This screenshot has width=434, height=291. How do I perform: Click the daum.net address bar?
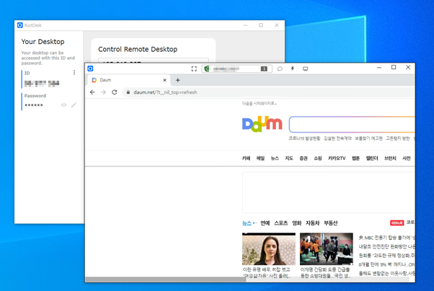[x=268, y=92]
